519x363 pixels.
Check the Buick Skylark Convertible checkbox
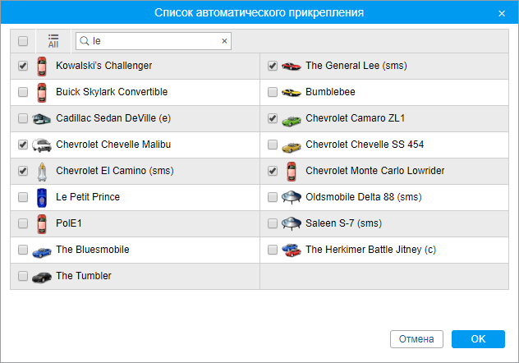click(x=23, y=92)
